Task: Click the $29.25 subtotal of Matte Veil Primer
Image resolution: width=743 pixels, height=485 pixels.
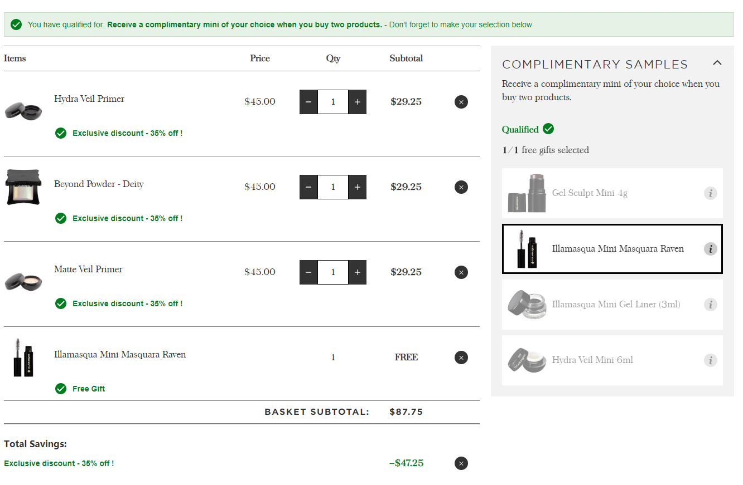Action: pos(406,272)
